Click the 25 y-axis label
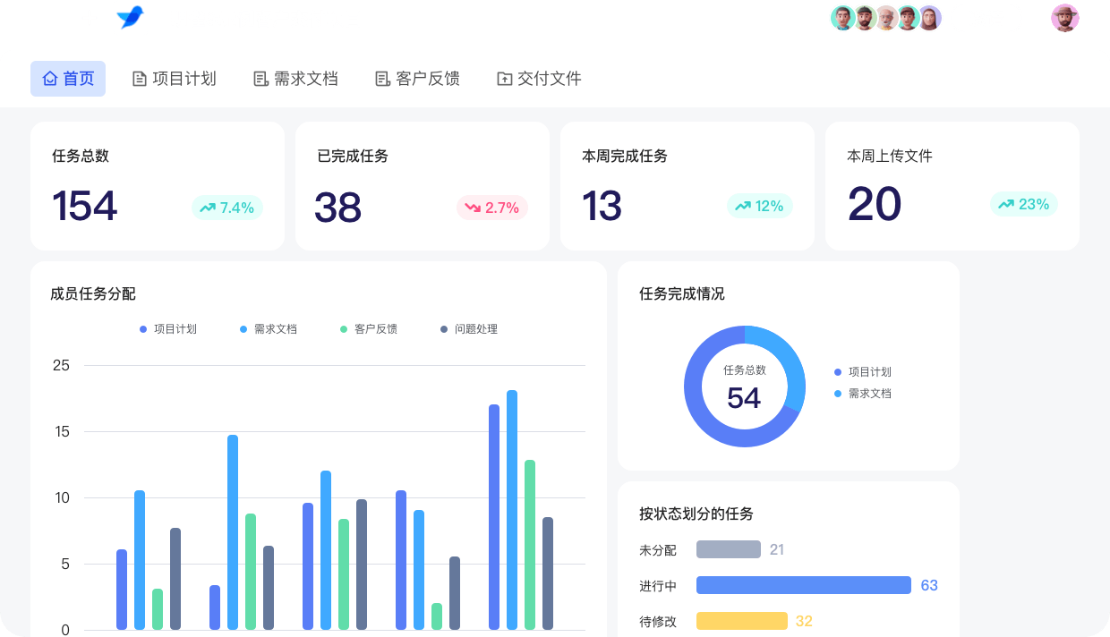1110x637 pixels. pos(61,365)
